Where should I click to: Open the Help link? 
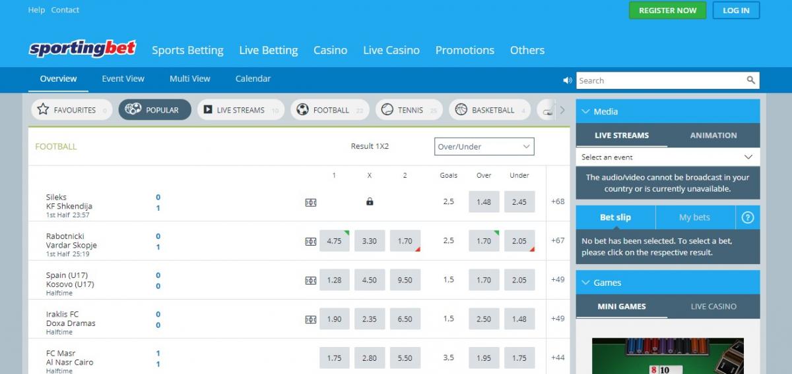(36, 10)
